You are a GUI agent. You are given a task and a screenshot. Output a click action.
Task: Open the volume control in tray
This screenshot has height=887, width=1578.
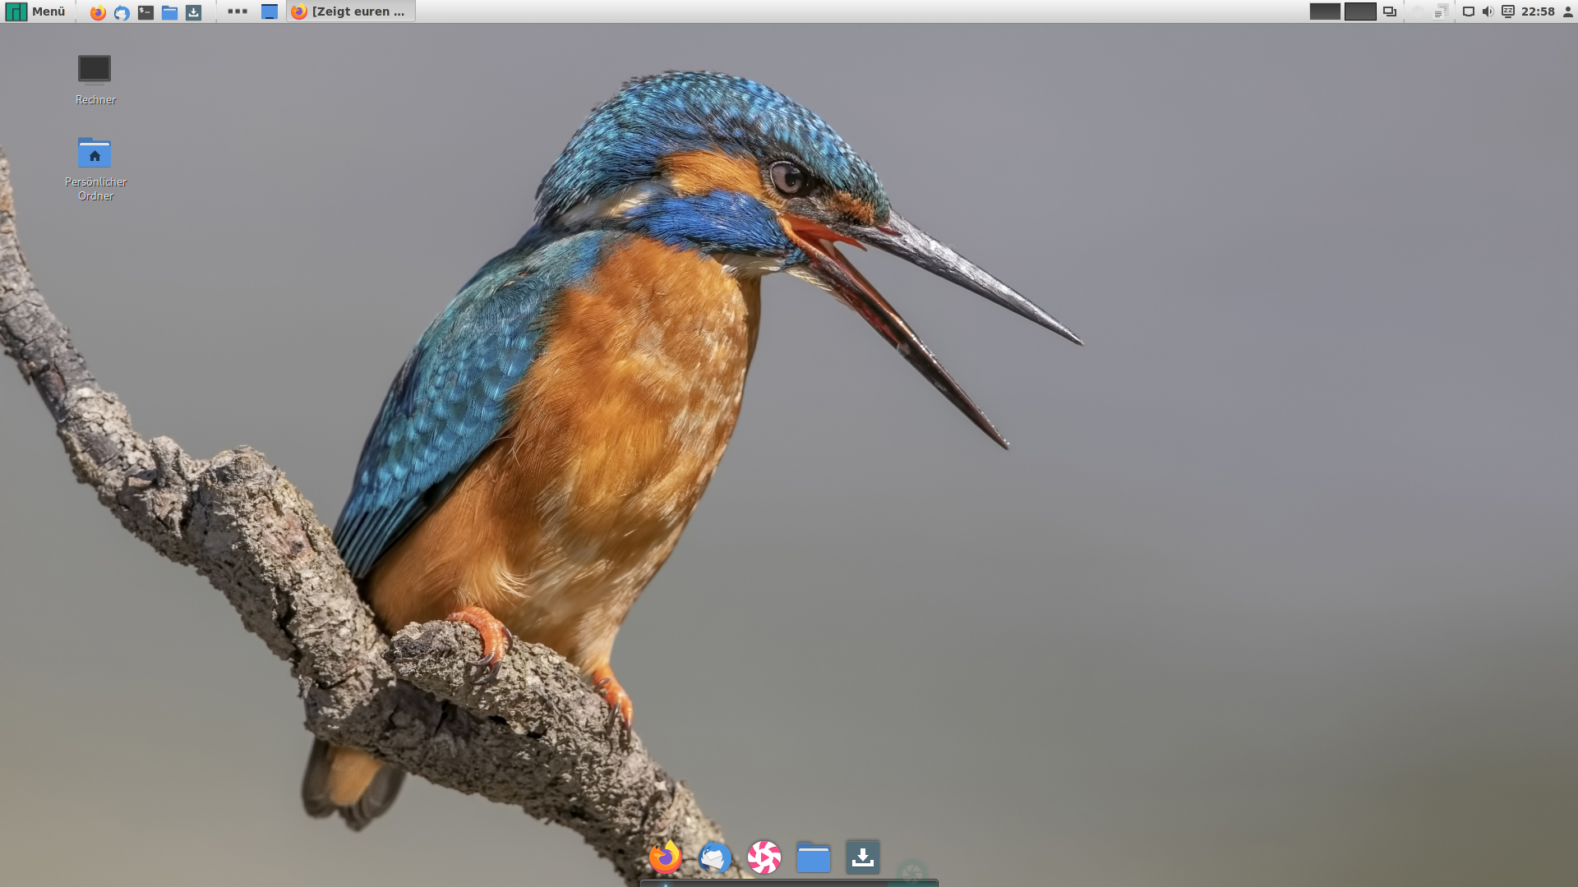[1488, 11]
